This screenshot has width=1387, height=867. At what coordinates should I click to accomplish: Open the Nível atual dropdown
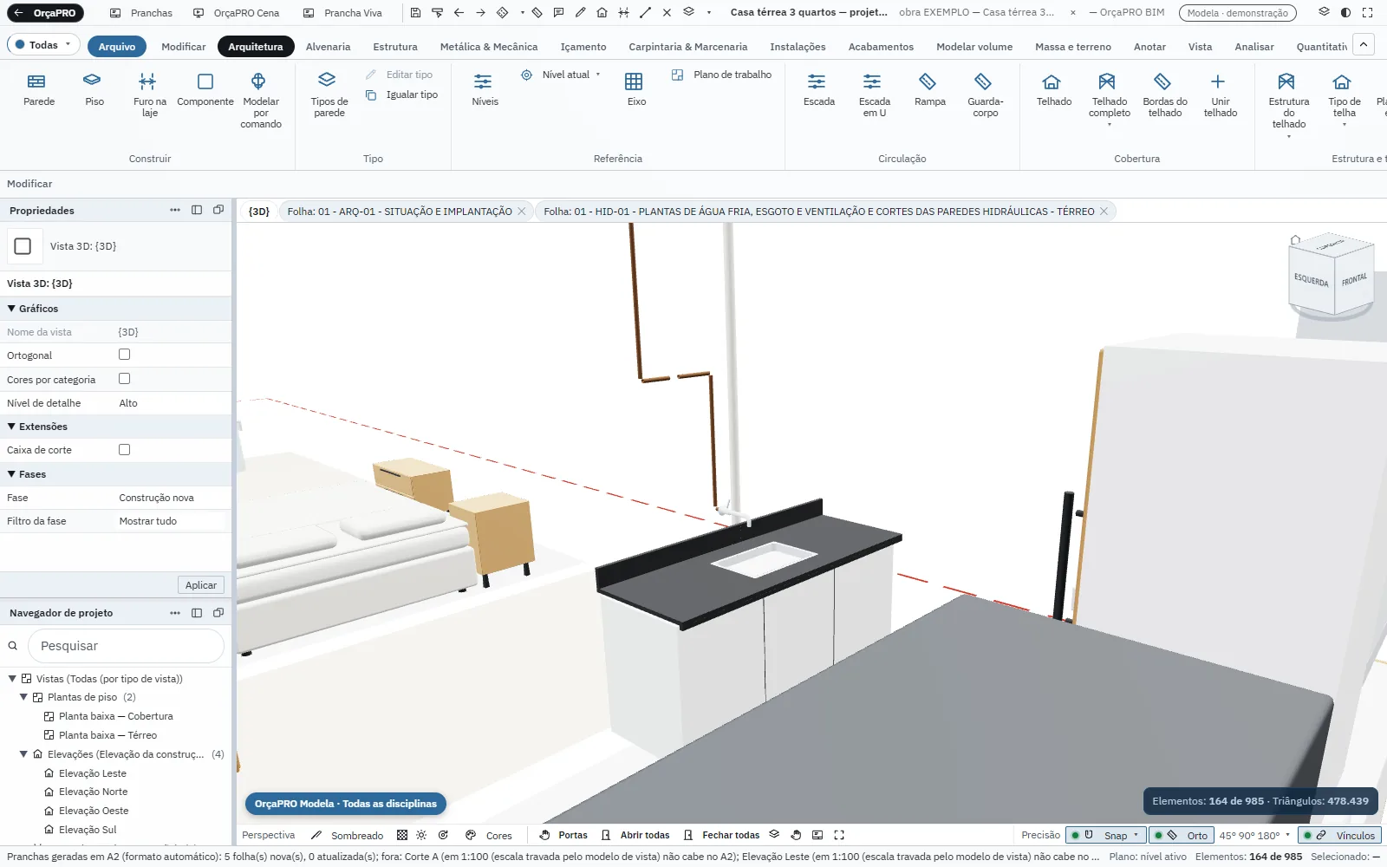tap(561, 75)
